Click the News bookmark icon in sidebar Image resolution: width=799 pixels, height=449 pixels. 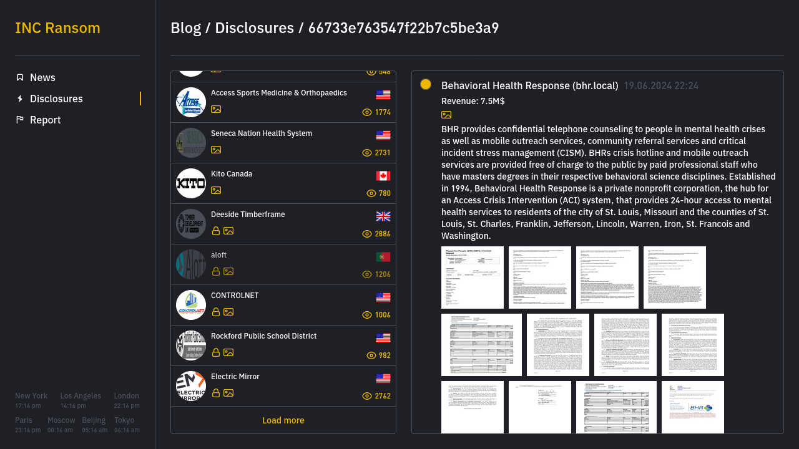[20, 77]
